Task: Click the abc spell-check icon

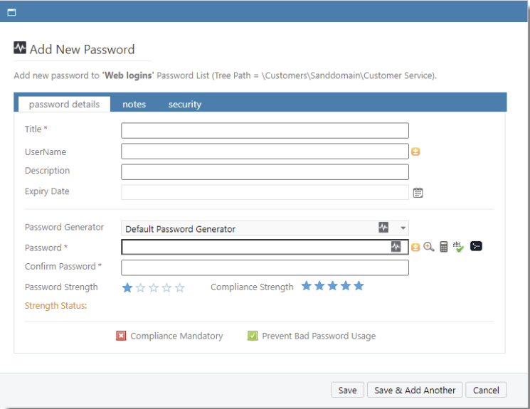Action: [458, 247]
